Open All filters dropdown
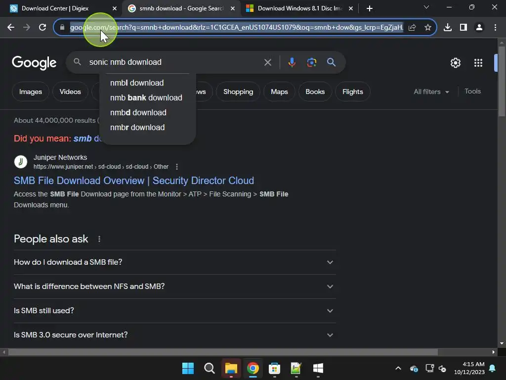 tap(431, 92)
